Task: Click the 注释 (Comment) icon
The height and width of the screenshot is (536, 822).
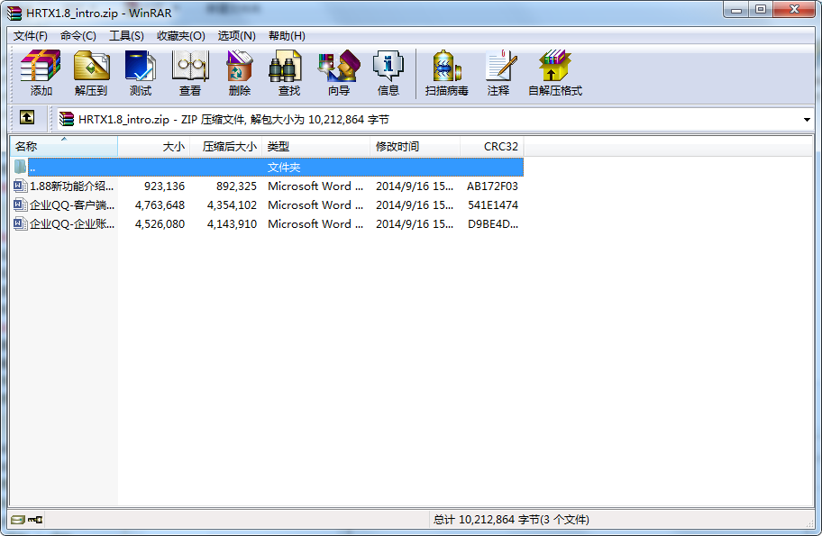Action: point(498,73)
